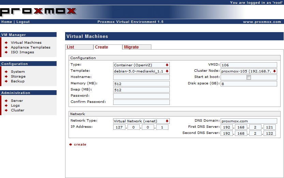Toggle the Start at boot checkbox
This screenshot has width=284, height=178.
[x=249, y=78]
